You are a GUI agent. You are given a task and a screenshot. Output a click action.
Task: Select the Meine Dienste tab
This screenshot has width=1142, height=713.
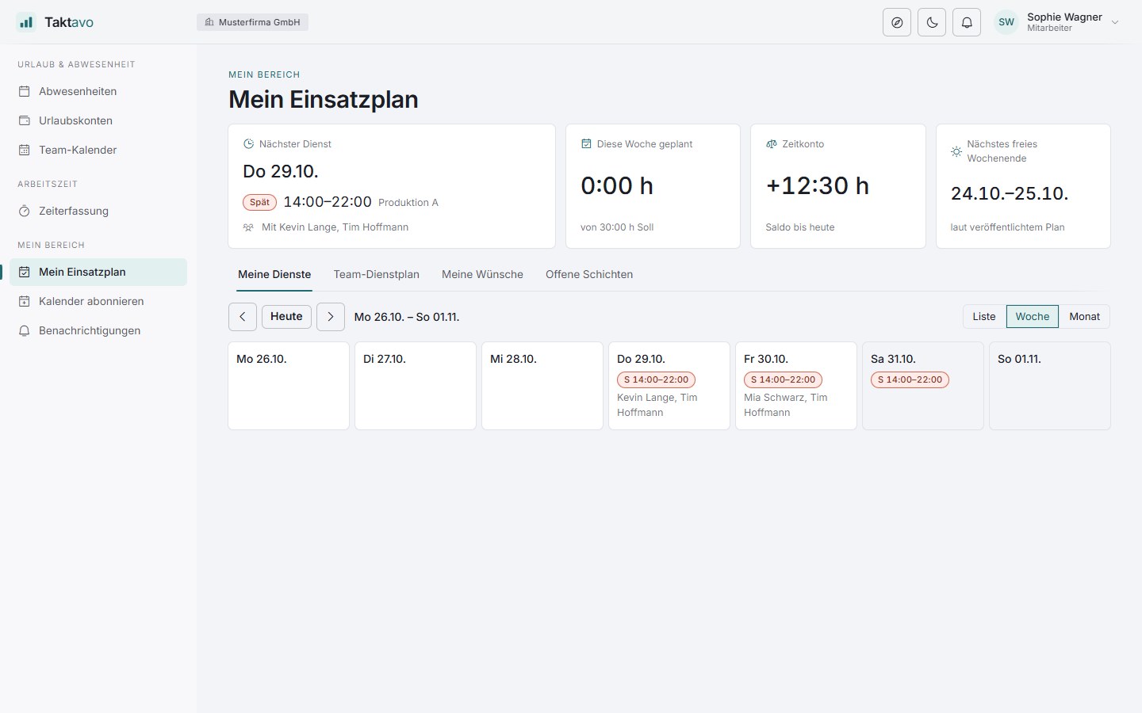(274, 274)
